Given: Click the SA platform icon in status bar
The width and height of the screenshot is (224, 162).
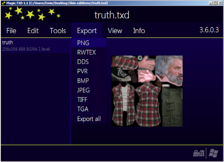Looking at the screenshot, I should [198, 153].
